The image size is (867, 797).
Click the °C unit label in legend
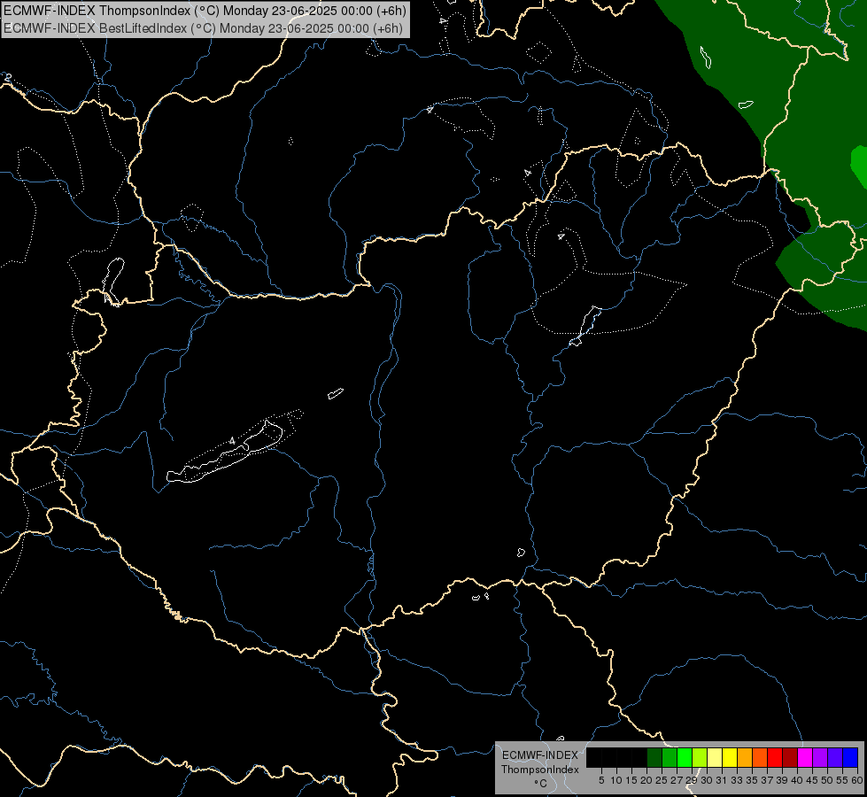click(x=540, y=784)
